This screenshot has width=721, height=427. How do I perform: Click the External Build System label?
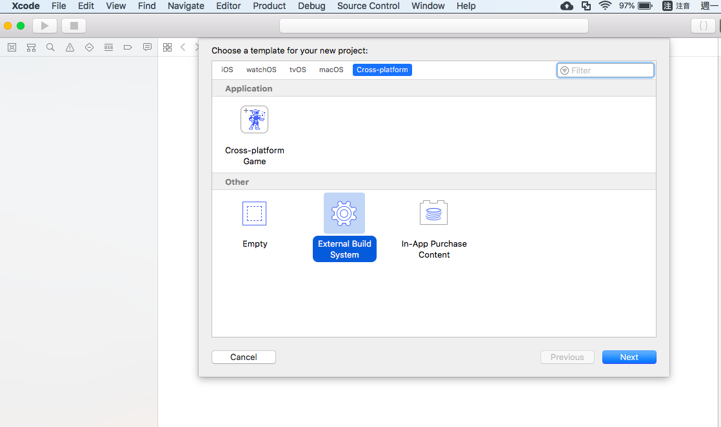tap(344, 249)
